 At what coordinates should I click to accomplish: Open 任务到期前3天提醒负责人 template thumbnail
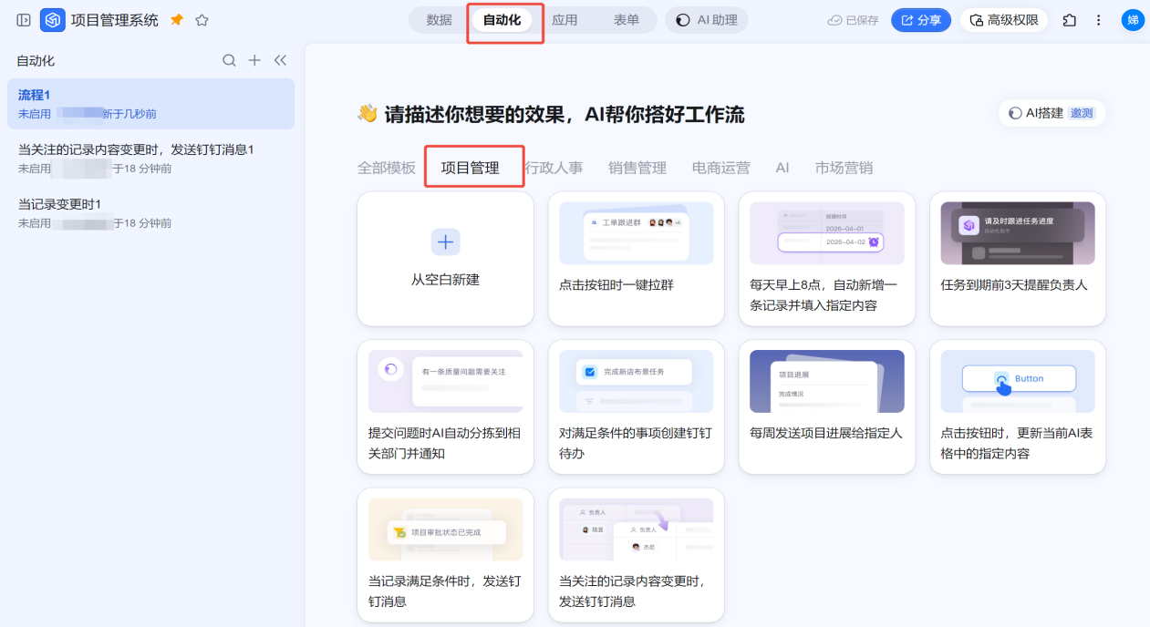click(x=1017, y=233)
